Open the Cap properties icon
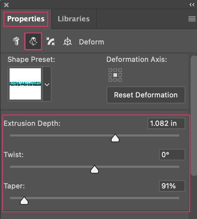The width and height of the screenshot is (197, 219). click(x=50, y=41)
